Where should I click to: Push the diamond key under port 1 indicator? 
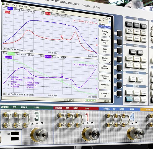pyautogui.click(x=87, y=123)
